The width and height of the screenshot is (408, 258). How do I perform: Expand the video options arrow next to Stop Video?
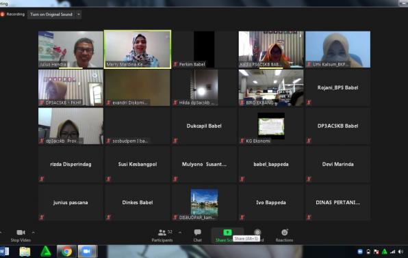pos(34,232)
